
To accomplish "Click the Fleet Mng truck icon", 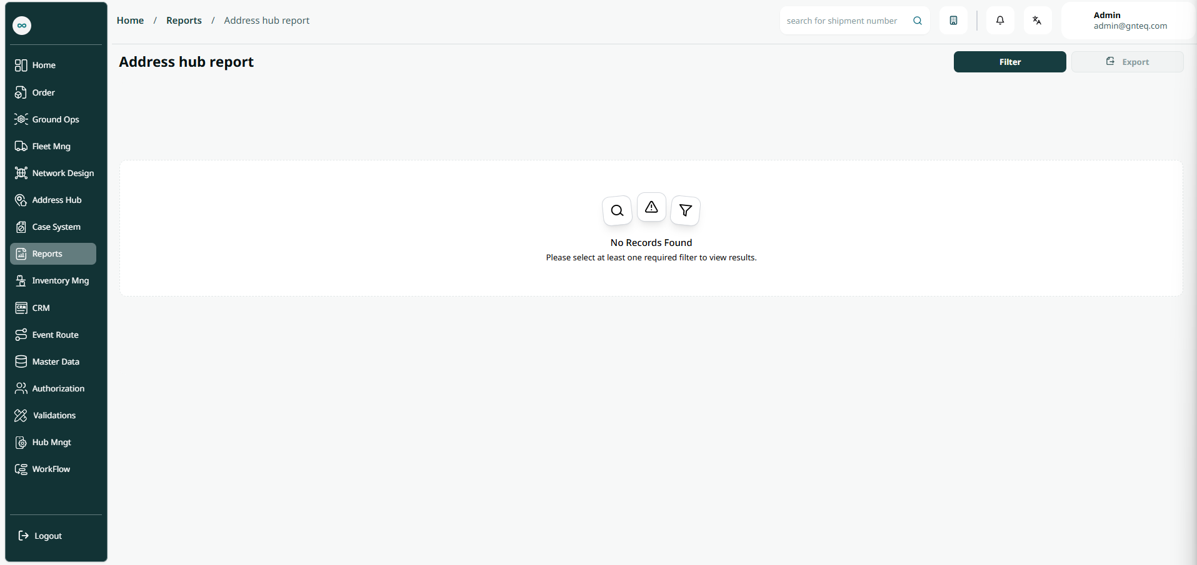I will point(21,146).
